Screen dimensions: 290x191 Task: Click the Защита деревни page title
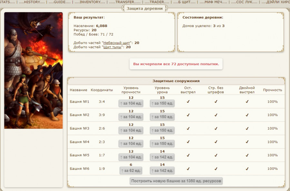(145, 8)
